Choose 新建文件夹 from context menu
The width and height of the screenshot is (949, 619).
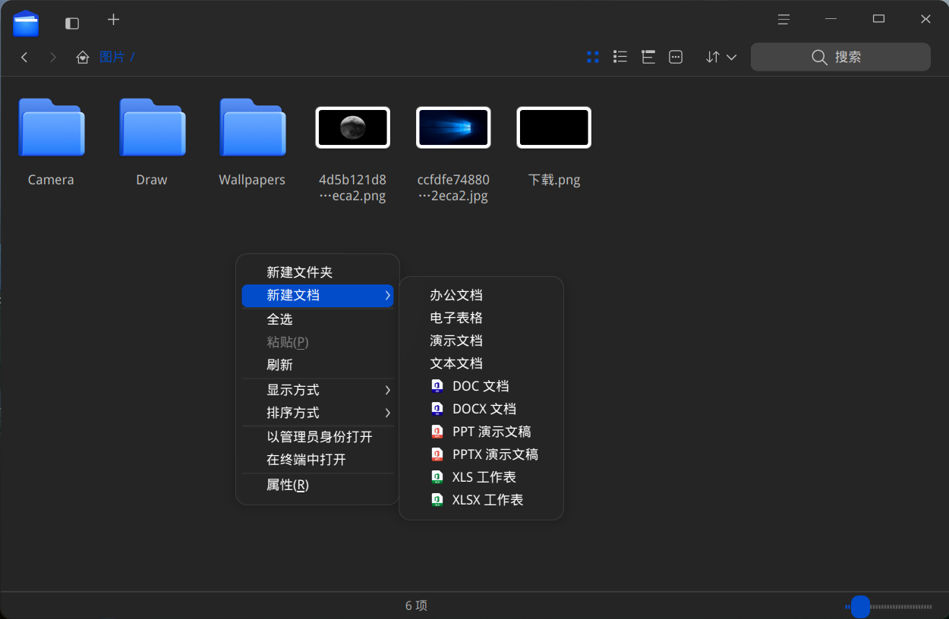click(317, 272)
